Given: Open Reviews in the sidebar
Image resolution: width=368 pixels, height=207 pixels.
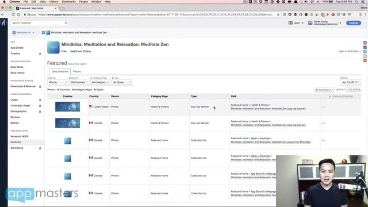Looking at the screenshot, I should 15,117.
